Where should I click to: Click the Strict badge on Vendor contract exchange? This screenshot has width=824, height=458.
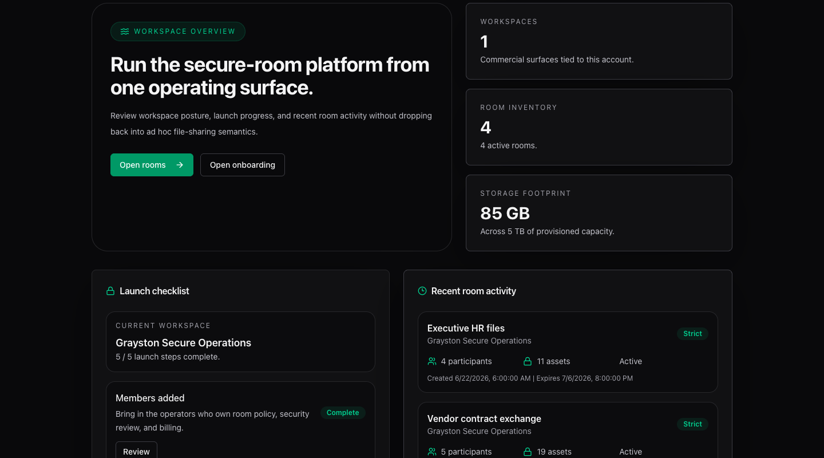[x=692, y=424]
